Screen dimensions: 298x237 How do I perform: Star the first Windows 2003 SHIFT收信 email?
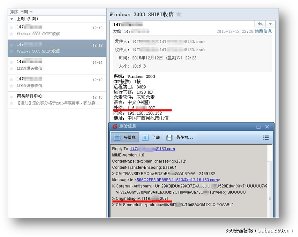coord(12,34)
